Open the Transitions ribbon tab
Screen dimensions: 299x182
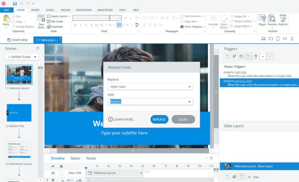[84, 10]
